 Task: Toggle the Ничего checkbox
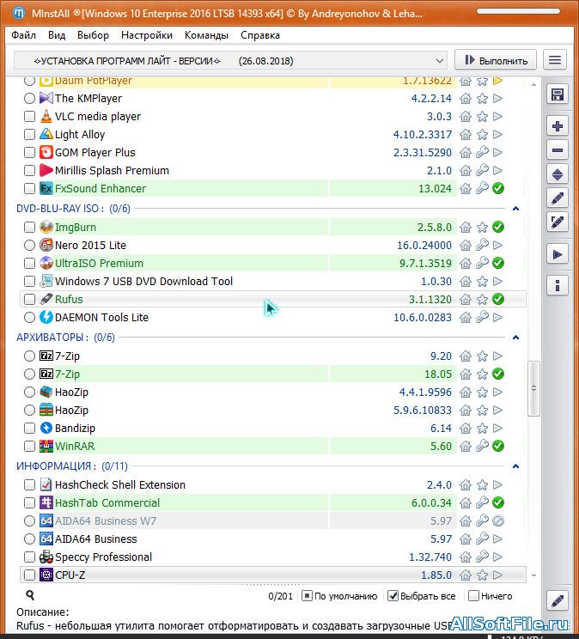[x=473, y=596]
